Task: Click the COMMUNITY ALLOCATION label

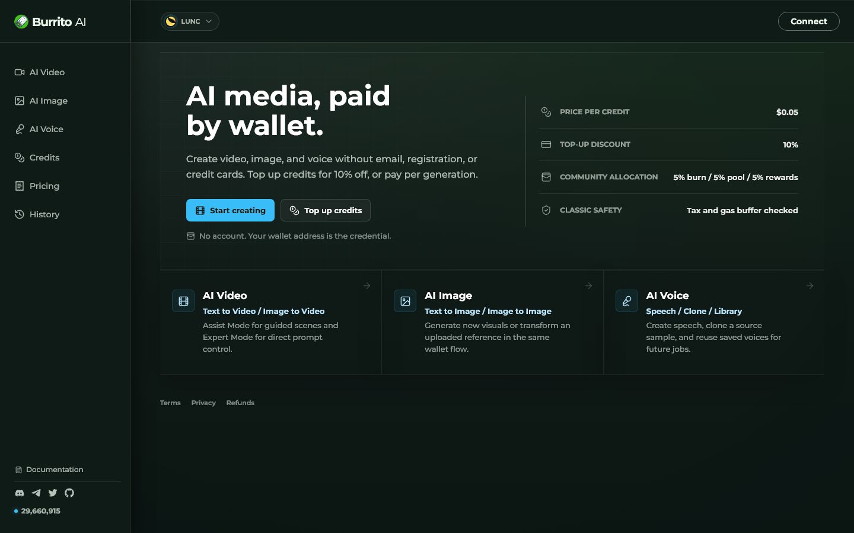Action: [x=608, y=177]
